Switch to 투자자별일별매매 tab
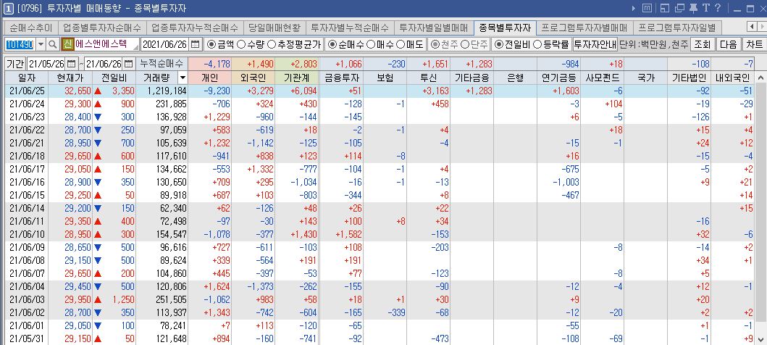Viewport: 767px width, 345px height. [x=434, y=28]
